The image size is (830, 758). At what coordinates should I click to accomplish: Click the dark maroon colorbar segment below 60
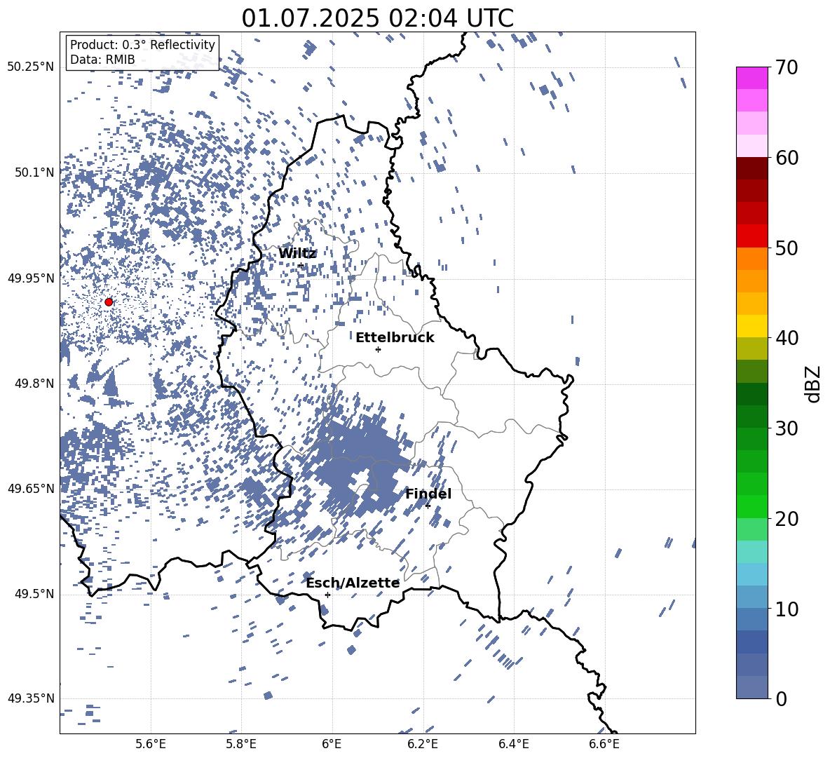coord(751,168)
